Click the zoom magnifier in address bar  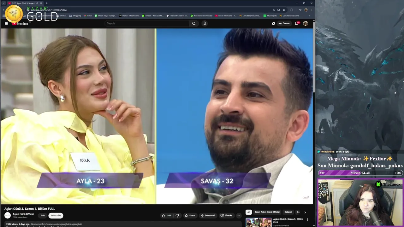click(x=274, y=10)
